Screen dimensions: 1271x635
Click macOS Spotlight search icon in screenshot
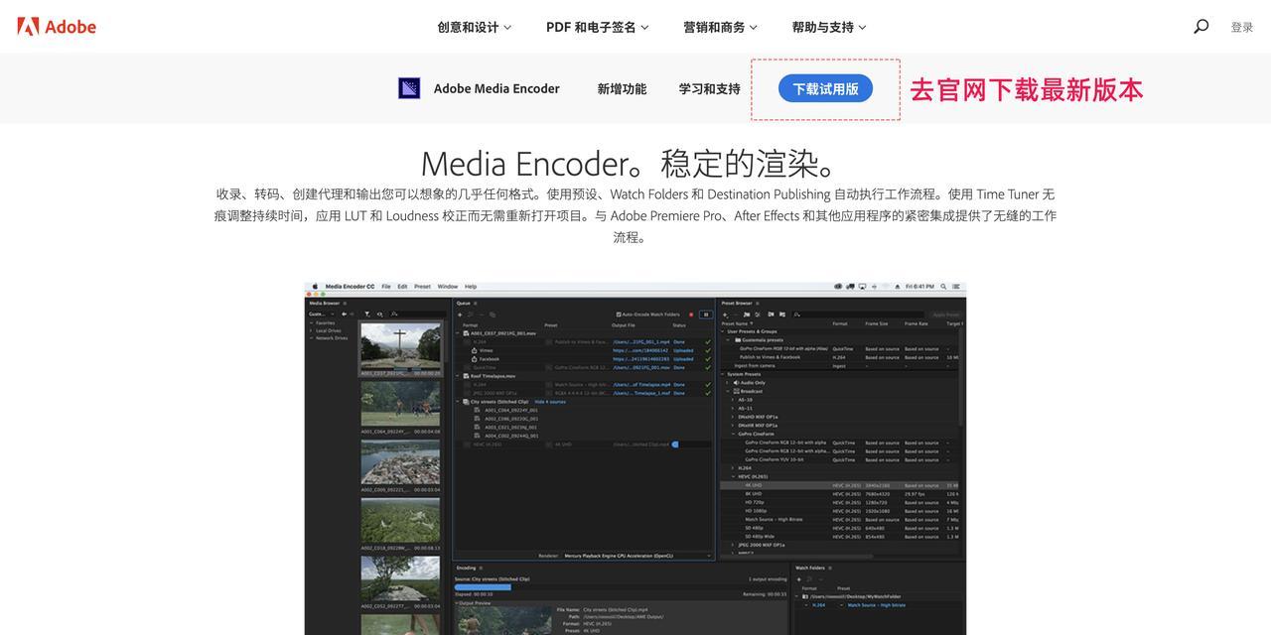point(943,287)
